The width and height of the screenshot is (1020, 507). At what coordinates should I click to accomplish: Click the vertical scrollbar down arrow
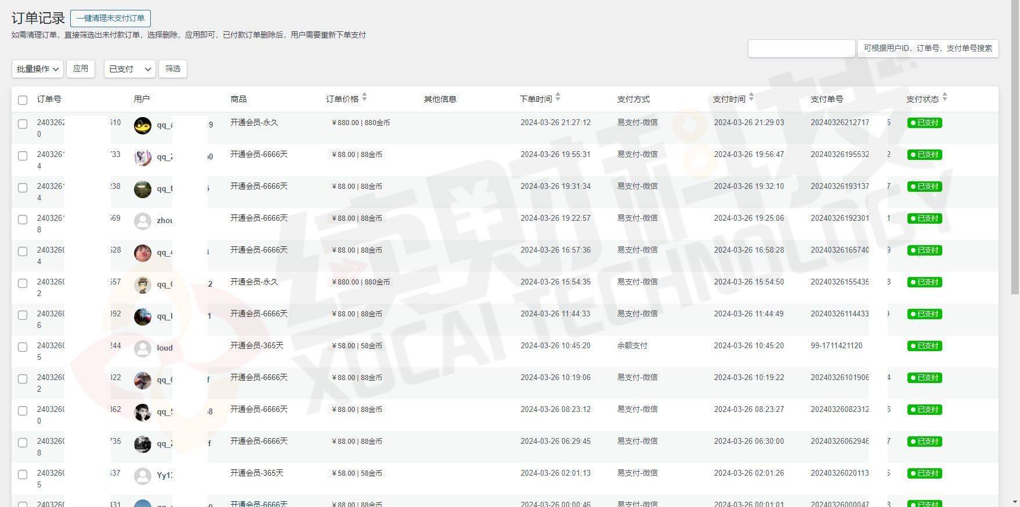(1014, 502)
